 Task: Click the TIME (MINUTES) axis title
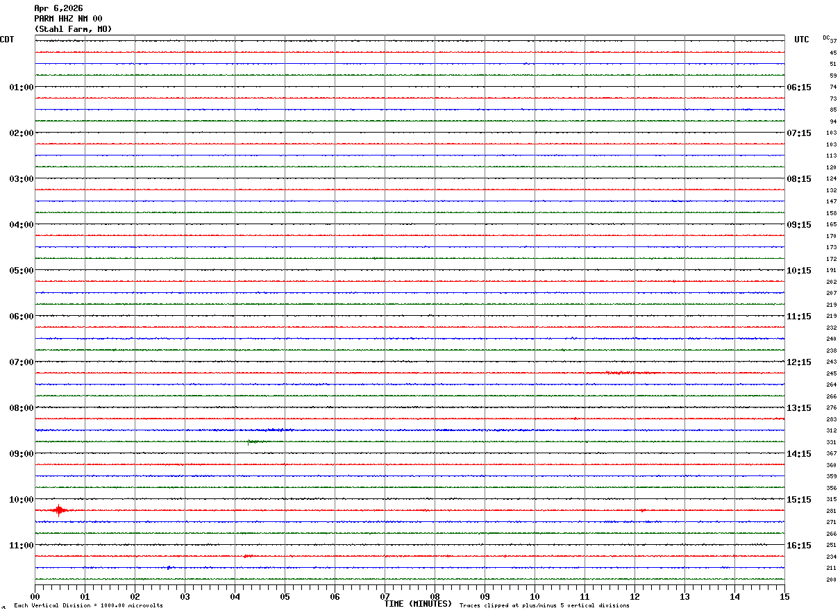418,604
